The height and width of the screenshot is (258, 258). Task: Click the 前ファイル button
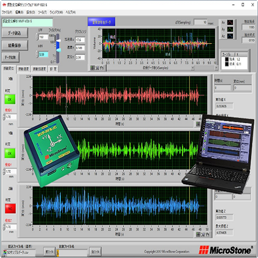(x=49, y=252)
